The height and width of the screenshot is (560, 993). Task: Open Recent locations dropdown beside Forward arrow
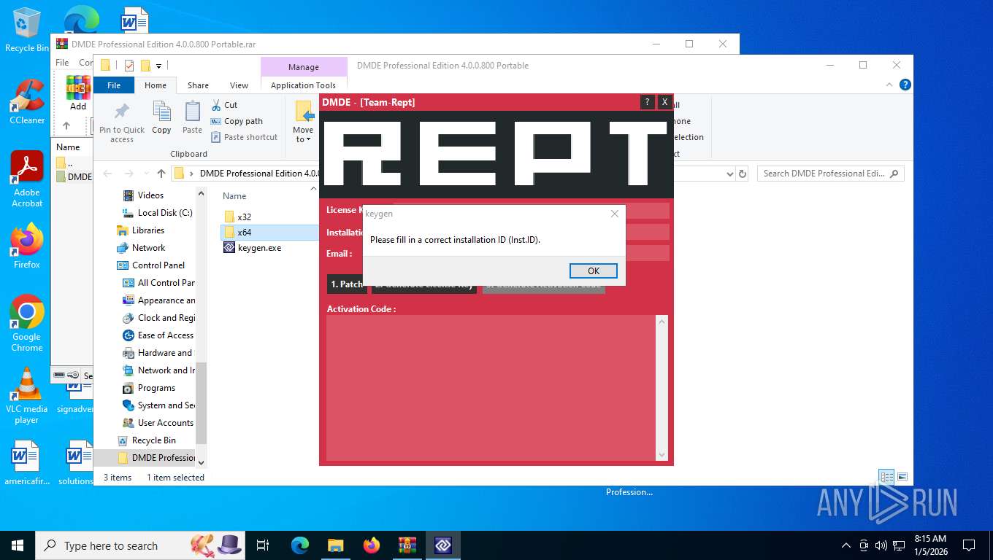[x=146, y=174]
